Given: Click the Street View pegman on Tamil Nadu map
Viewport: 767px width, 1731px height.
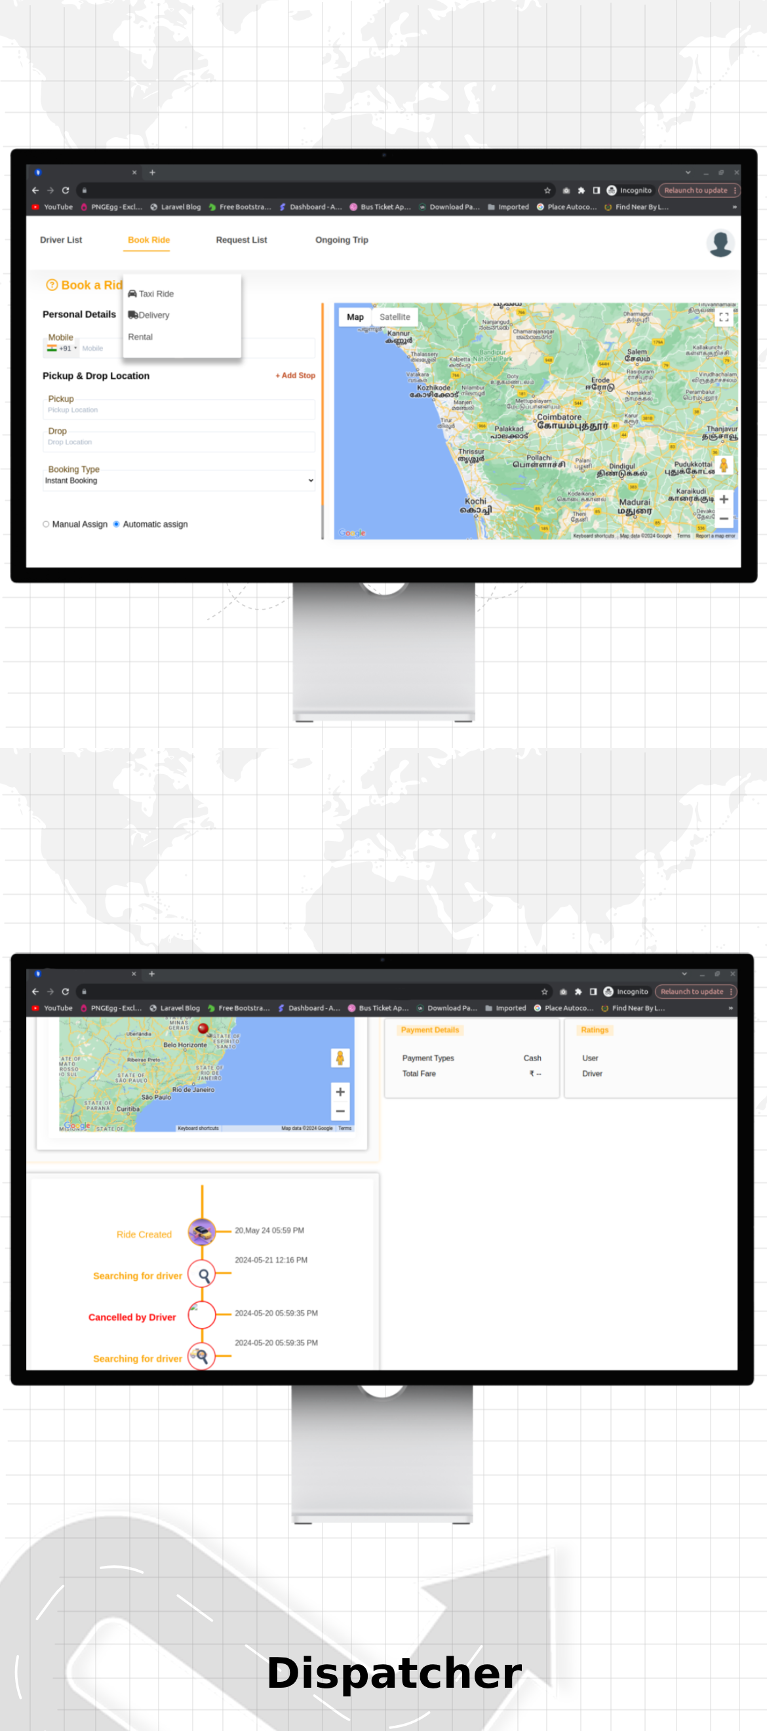Looking at the screenshot, I should (723, 465).
